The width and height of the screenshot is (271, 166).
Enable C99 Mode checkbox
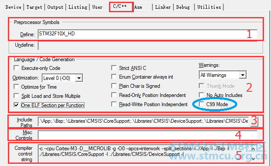tap(201, 104)
